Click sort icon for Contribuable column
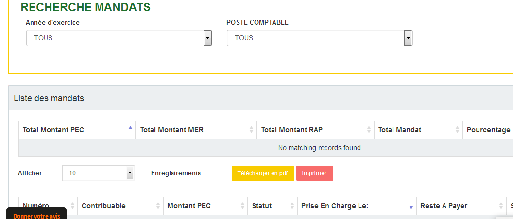This screenshot has height=219, width=513. click(x=158, y=206)
